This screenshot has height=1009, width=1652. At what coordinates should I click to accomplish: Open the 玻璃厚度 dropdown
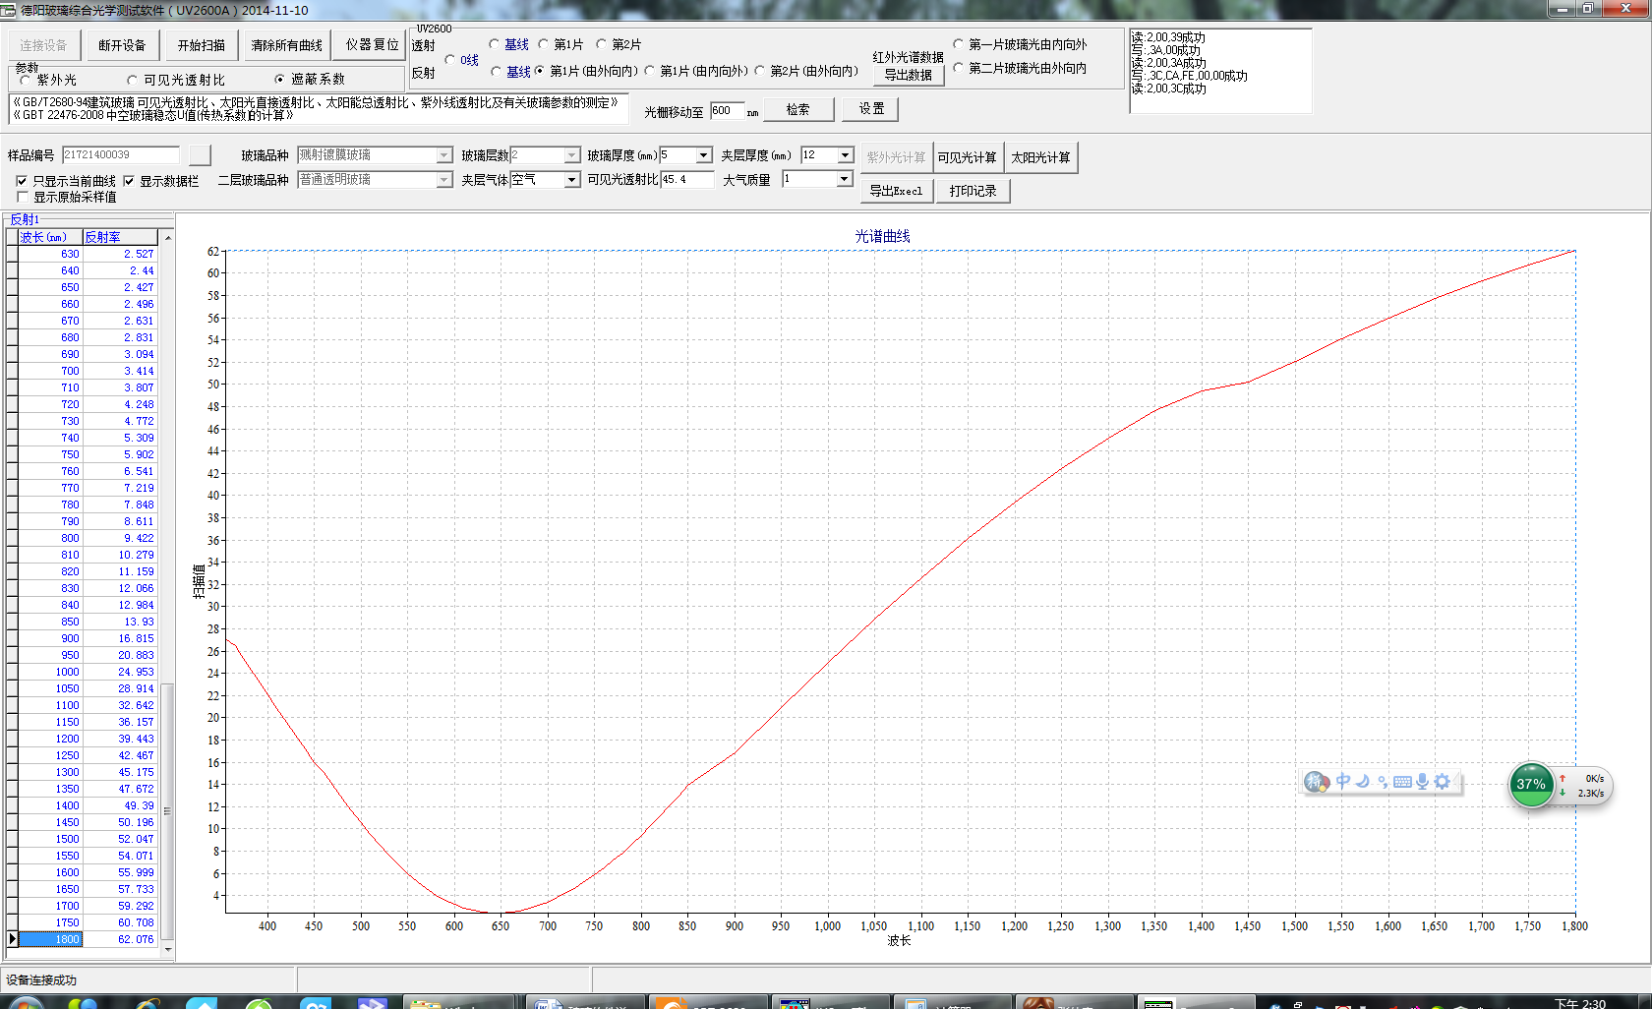tap(703, 155)
